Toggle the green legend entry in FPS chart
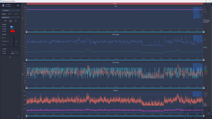212x119 pixels. tap(207, 20)
